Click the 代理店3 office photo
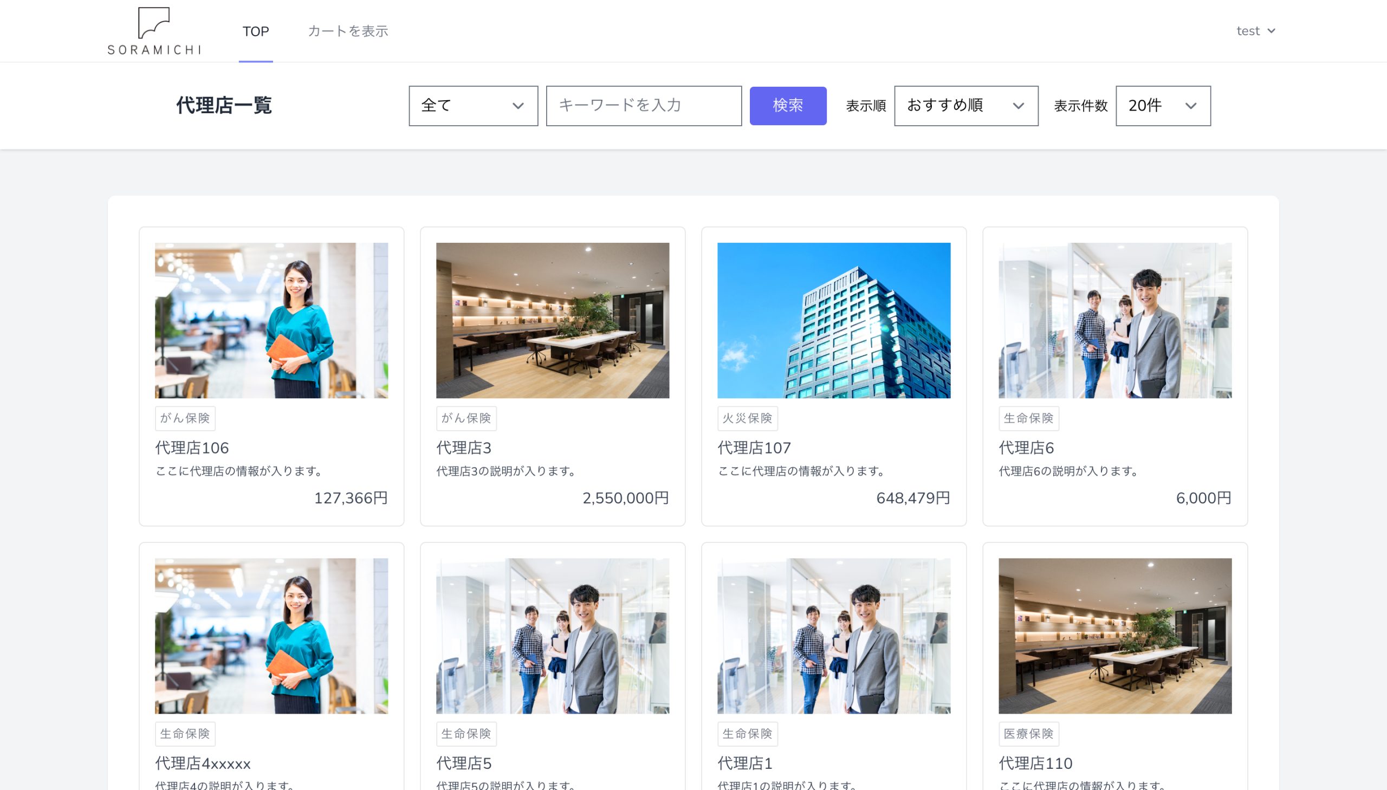This screenshot has height=790, width=1387. point(552,320)
